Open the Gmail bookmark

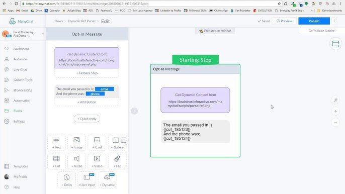click(x=22, y=11)
